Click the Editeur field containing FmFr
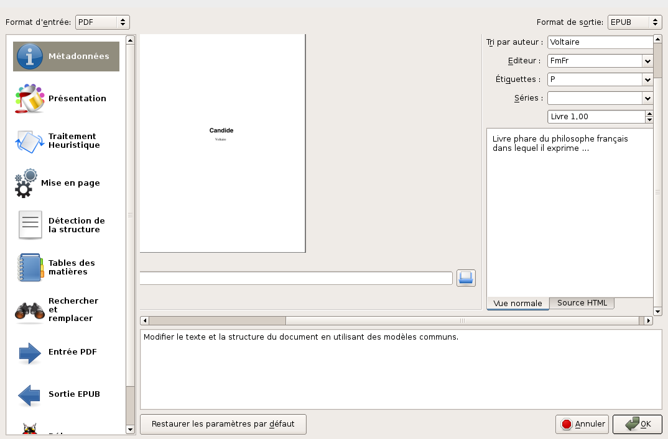 coord(595,61)
